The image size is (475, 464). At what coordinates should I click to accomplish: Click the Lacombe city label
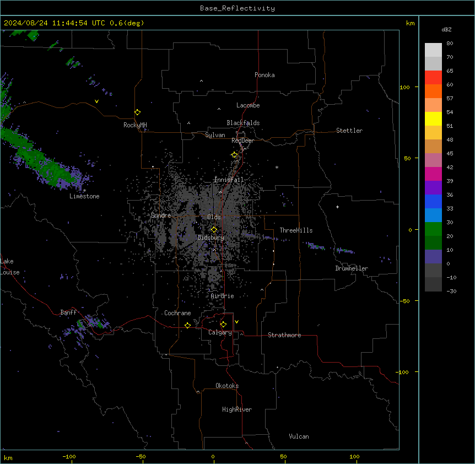point(248,105)
